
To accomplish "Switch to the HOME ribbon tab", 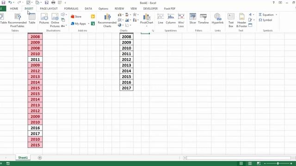I will [14, 9].
